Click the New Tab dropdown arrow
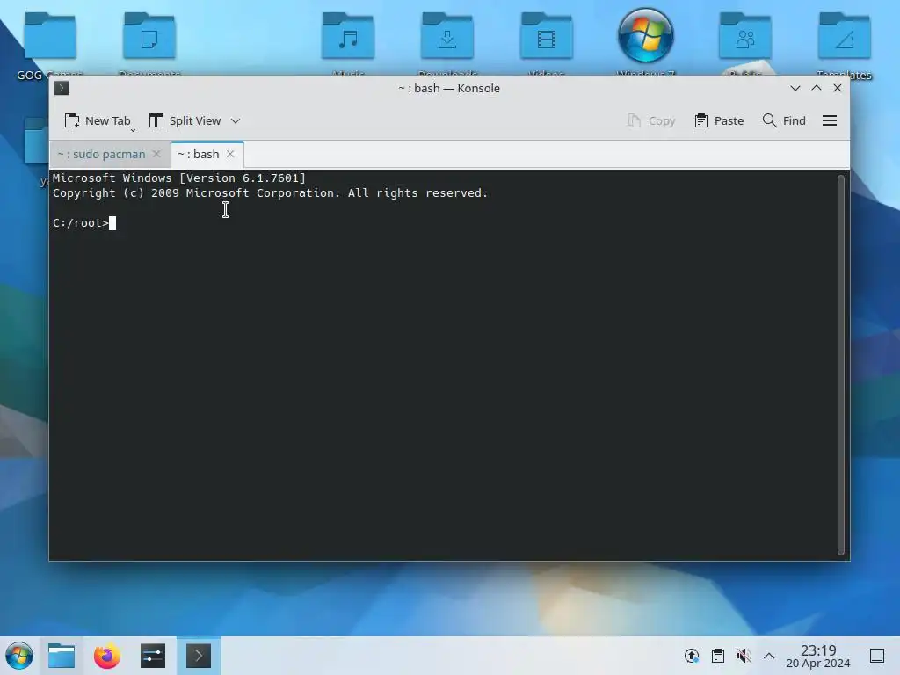This screenshot has height=675, width=900. 133,130
